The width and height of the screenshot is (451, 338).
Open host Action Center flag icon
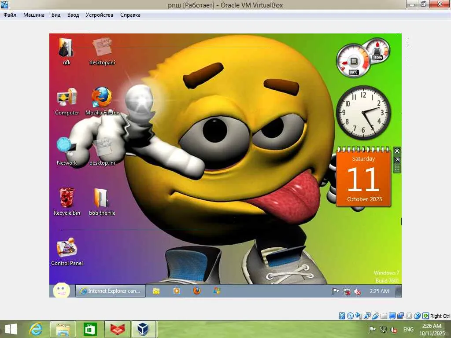372,329
